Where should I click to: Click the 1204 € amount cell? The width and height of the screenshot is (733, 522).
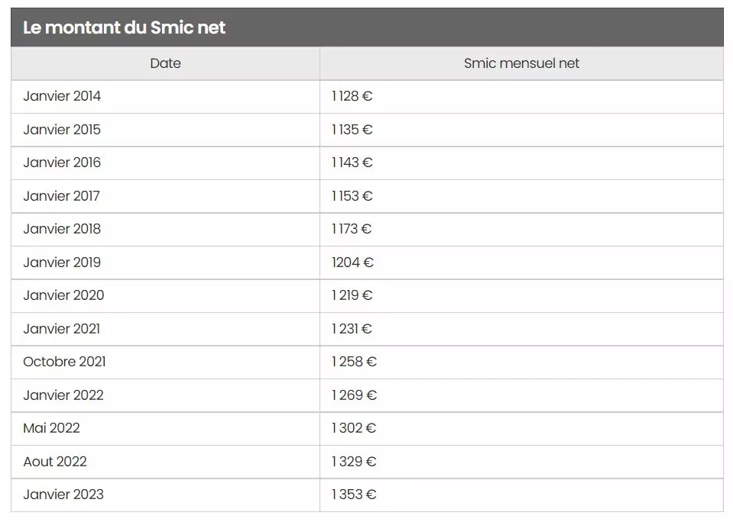click(521, 263)
